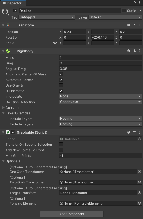
Task: Enable Add New Points To Front
Action: (x=61, y=150)
